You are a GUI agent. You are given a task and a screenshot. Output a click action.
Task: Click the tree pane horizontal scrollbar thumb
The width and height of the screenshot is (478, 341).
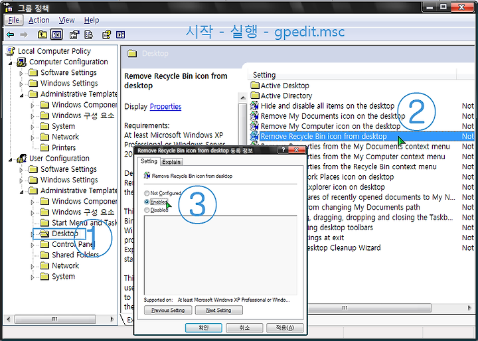tap(55, 319)
